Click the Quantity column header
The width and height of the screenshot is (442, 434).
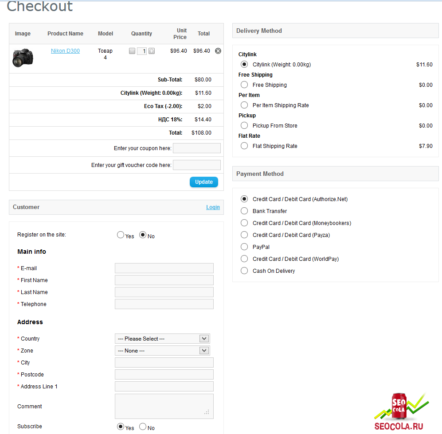coord(141,34)
